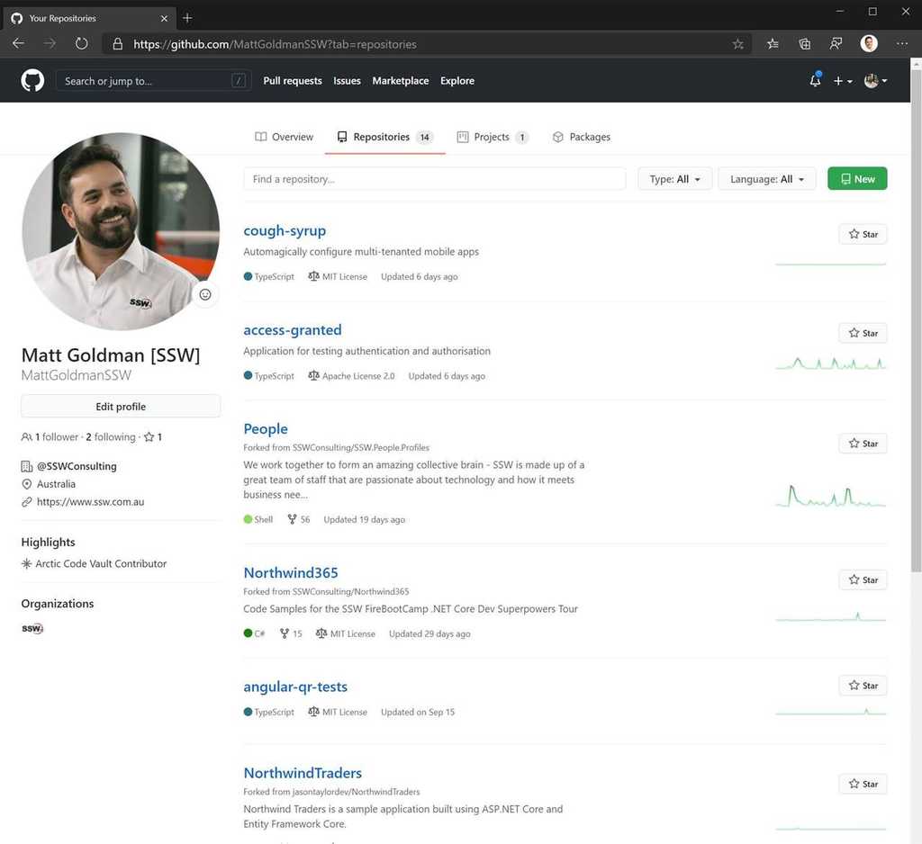The height and width of the screenshot is (844, 922).
Task: Expand the profile avatar menu in top-right
Action: click(872, 81)
